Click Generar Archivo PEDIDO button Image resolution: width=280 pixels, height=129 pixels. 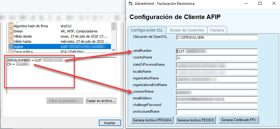(195, 120)
